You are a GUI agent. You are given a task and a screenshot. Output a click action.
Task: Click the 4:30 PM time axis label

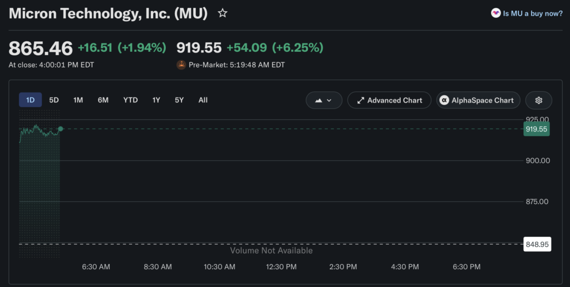[405, 266]
